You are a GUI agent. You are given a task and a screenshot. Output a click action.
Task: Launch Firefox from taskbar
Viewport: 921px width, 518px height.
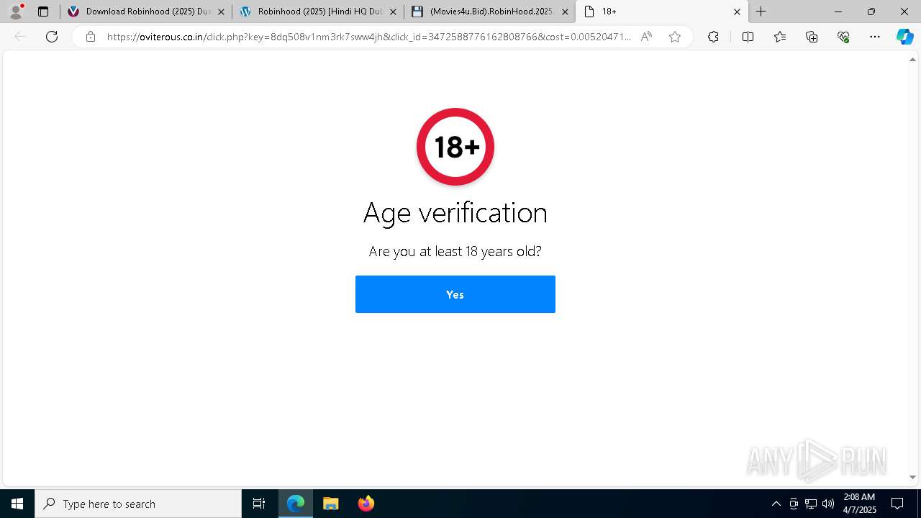[x=366, y=504]
